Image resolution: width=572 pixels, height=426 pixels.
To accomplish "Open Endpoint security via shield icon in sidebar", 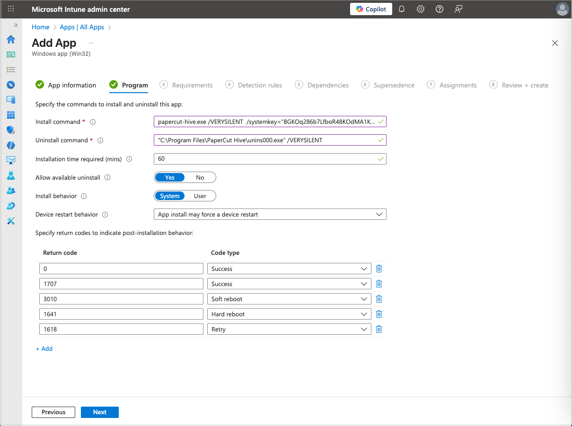I will [11, 130].
